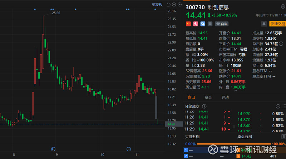
Task: Open the 前复权 adjustment dropdown
Action: click(157, 4)
